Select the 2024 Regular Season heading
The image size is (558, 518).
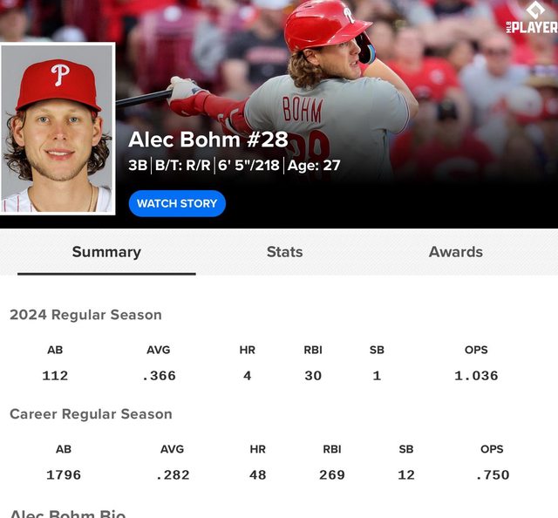coord(85,315)
